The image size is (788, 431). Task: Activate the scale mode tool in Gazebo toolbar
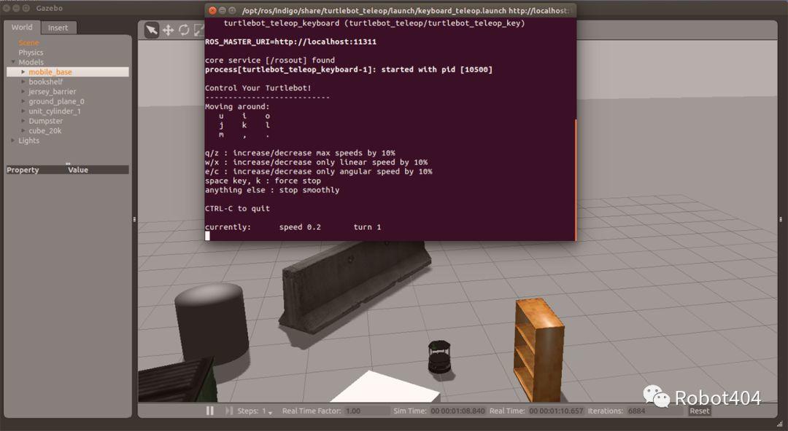click(199, 30)
